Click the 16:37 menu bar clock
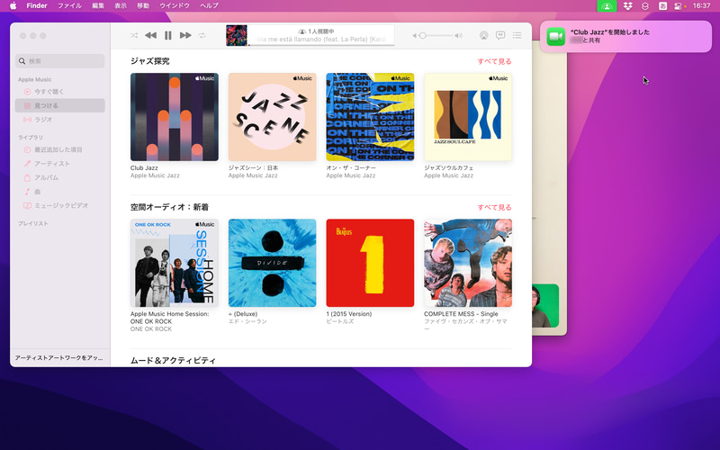The image size is (720, 450). click(701, 6)
